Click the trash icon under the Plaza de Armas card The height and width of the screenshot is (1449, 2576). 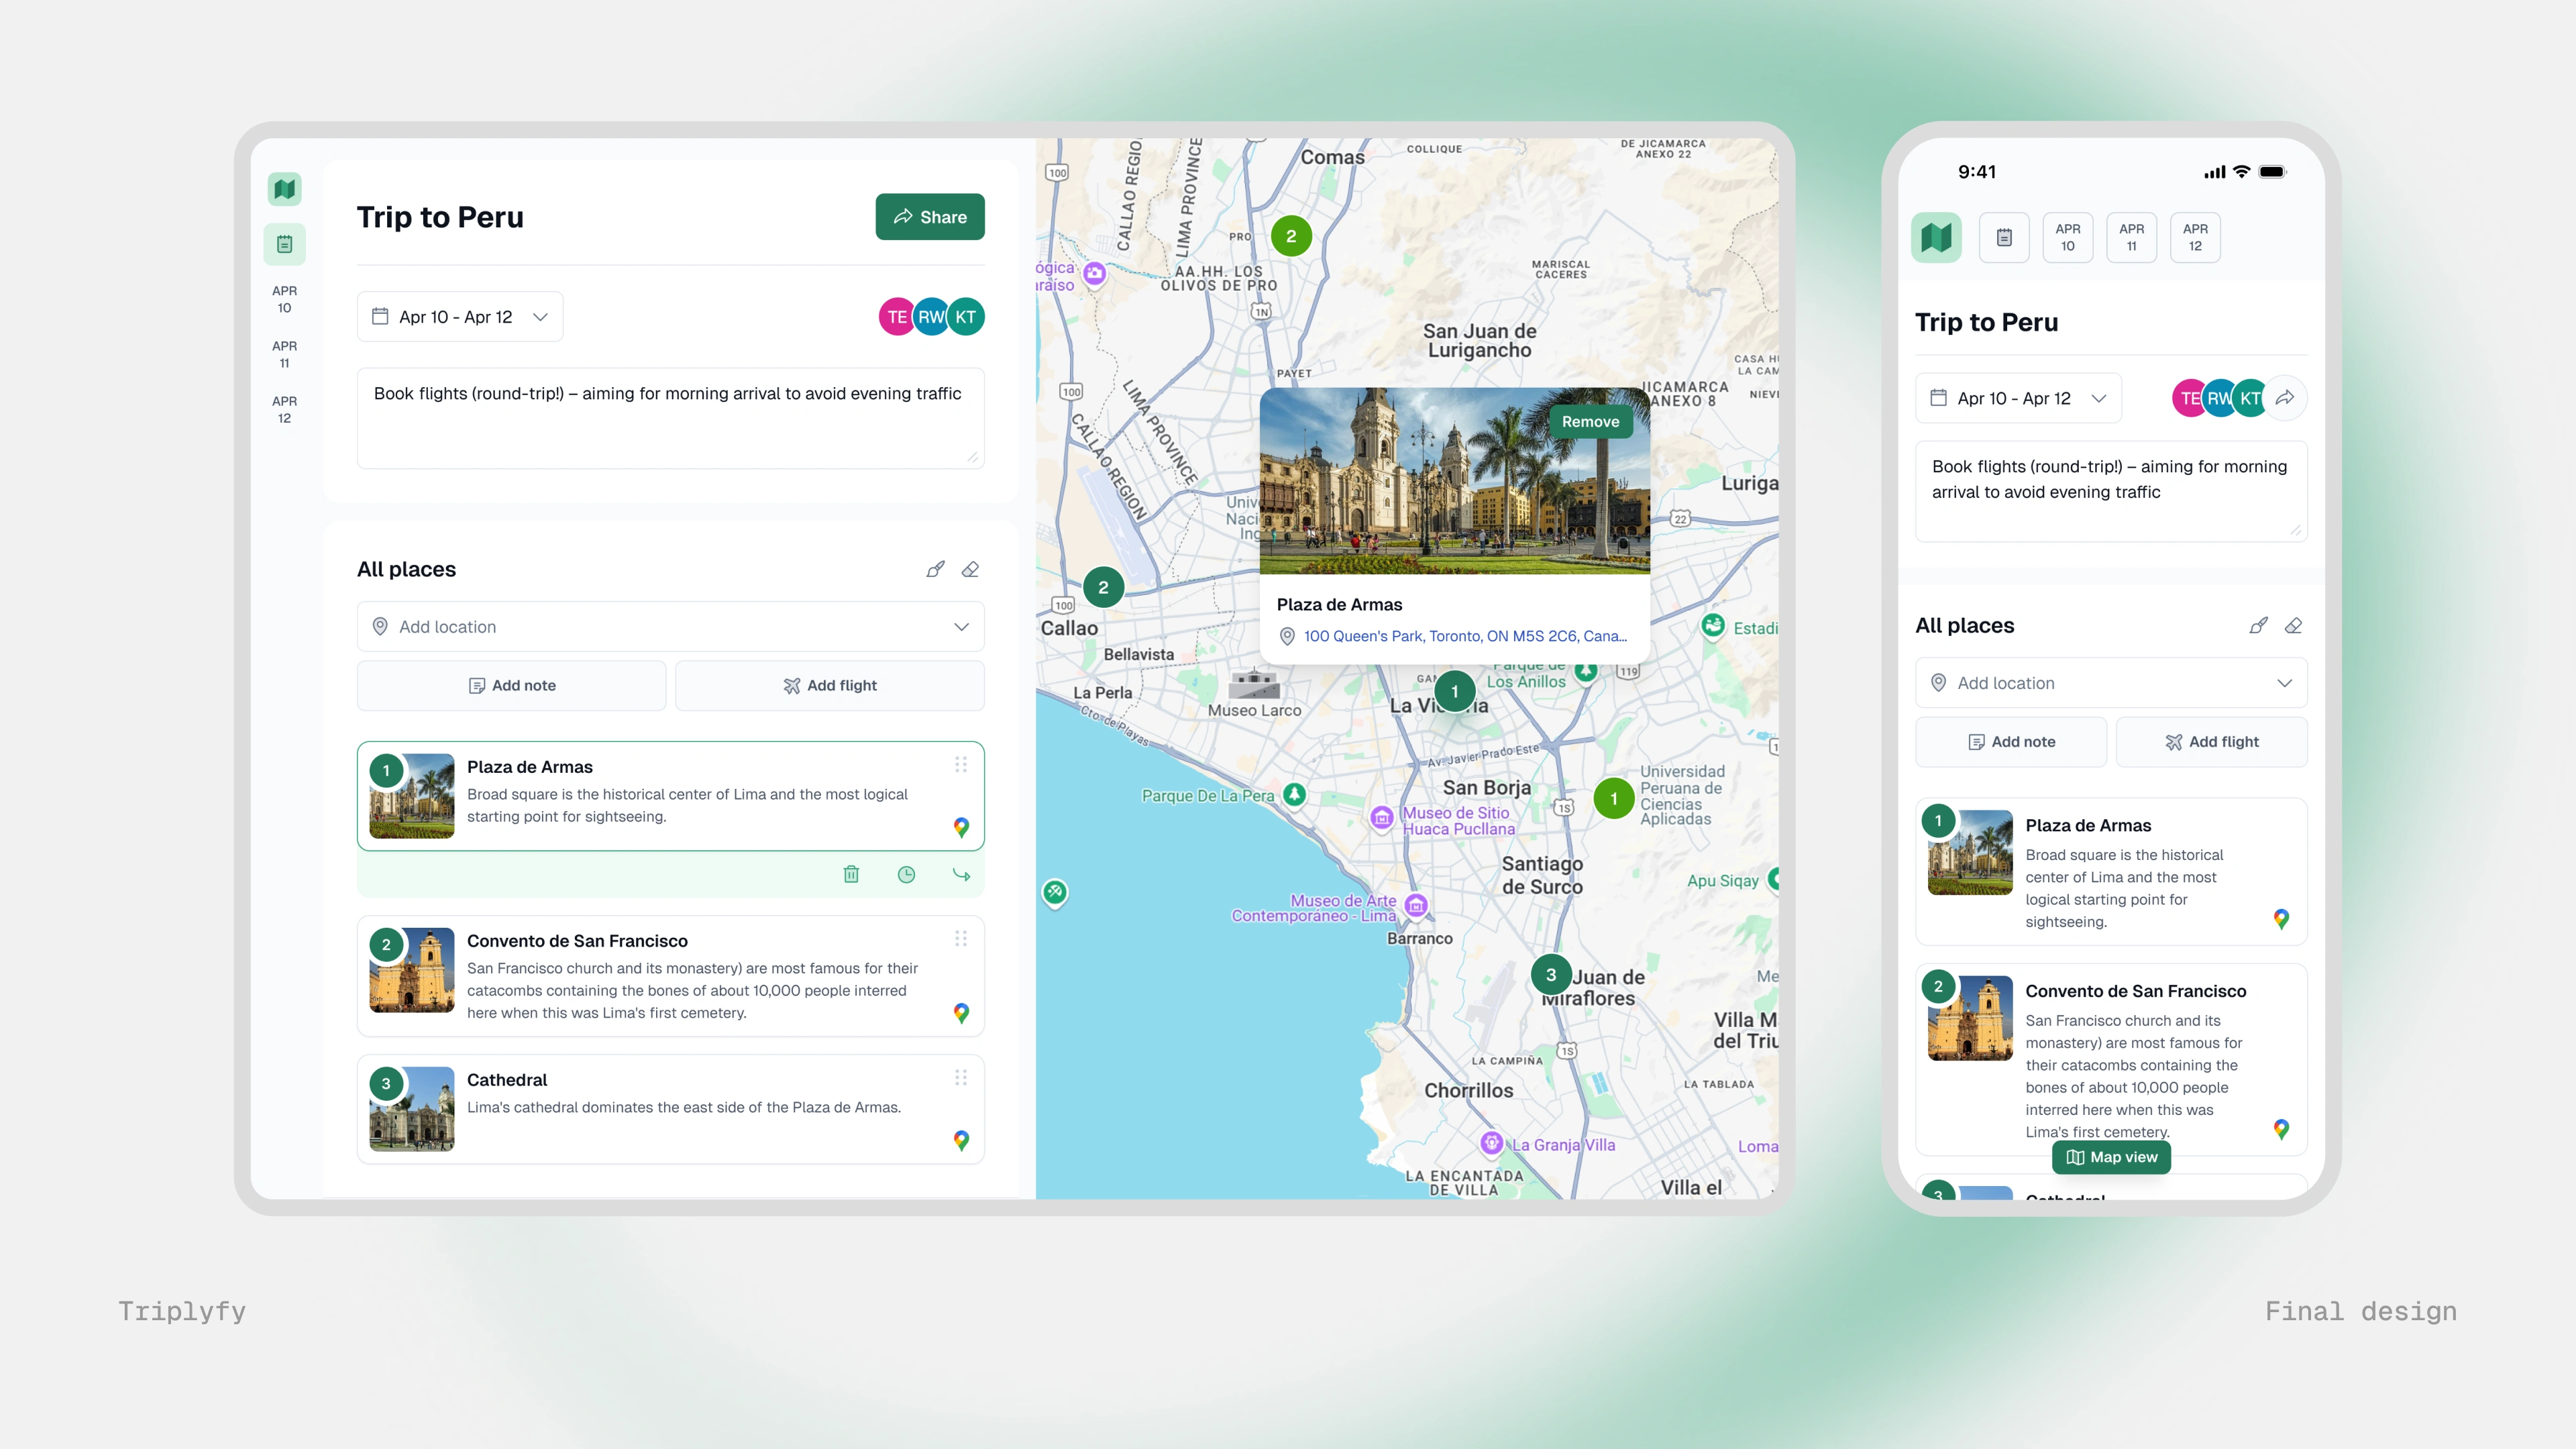click(851, 874)
